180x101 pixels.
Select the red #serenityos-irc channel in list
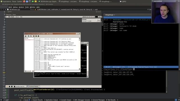29,40
